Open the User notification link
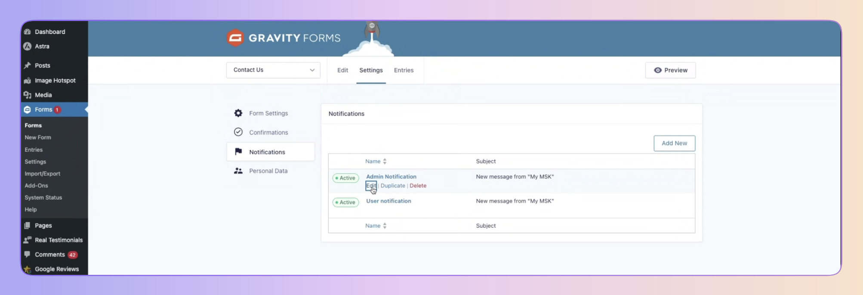The image size is (863, 295). click(388, 201)
